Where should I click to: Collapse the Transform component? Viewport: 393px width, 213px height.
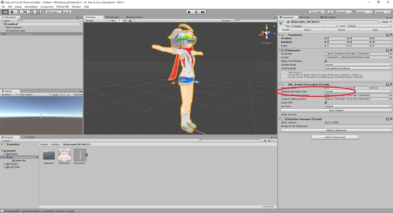coord(280,35)
